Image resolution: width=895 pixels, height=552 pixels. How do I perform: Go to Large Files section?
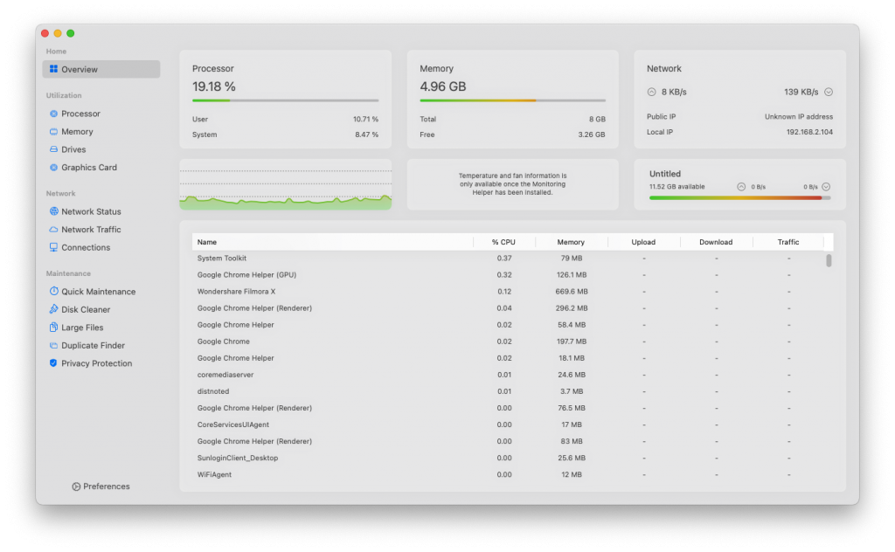coord(82,328)
